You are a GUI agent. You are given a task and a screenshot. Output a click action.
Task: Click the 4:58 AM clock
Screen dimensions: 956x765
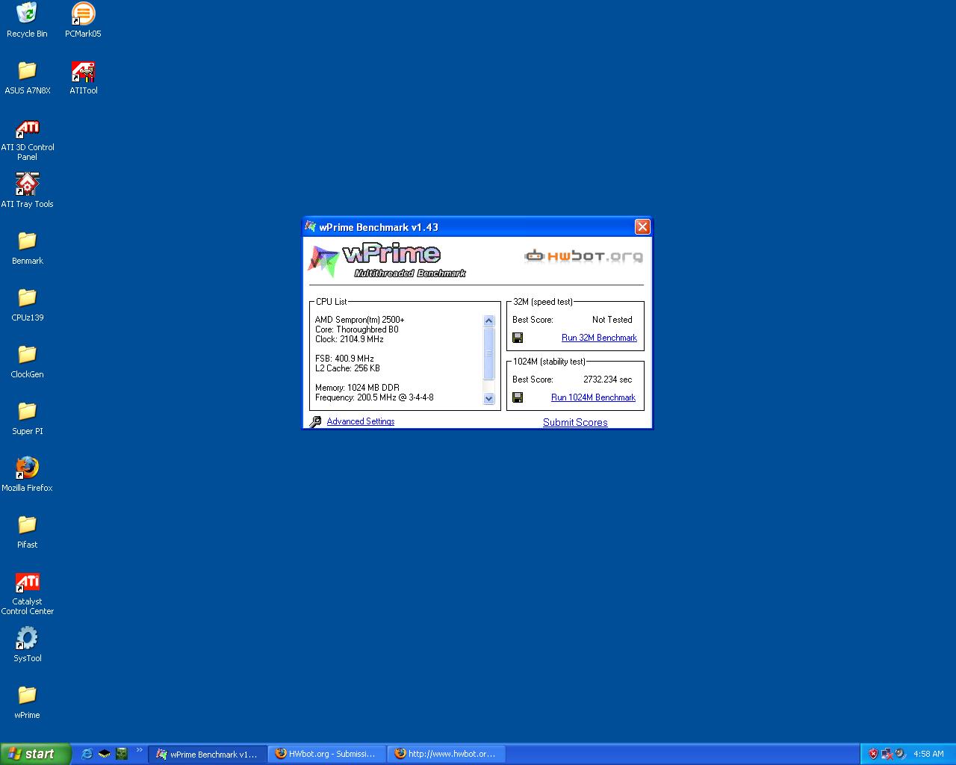click(x=928, y=754)
